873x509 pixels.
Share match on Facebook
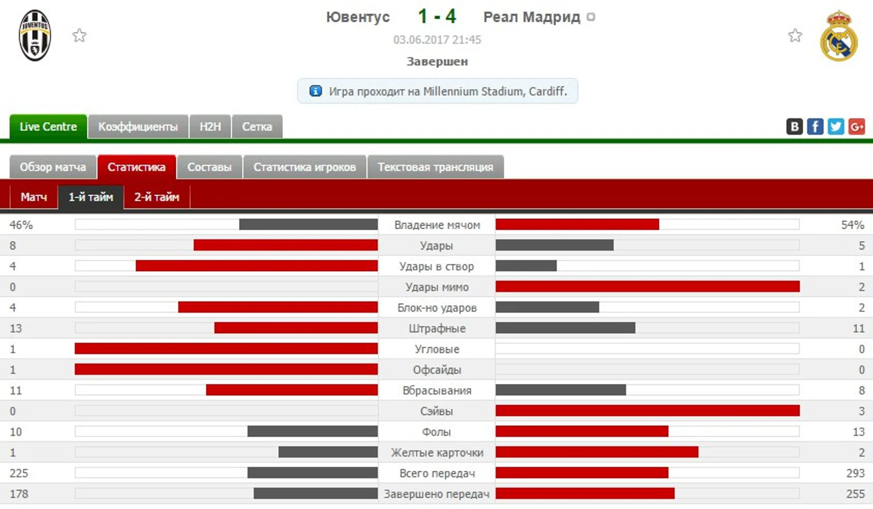point(815,126)
